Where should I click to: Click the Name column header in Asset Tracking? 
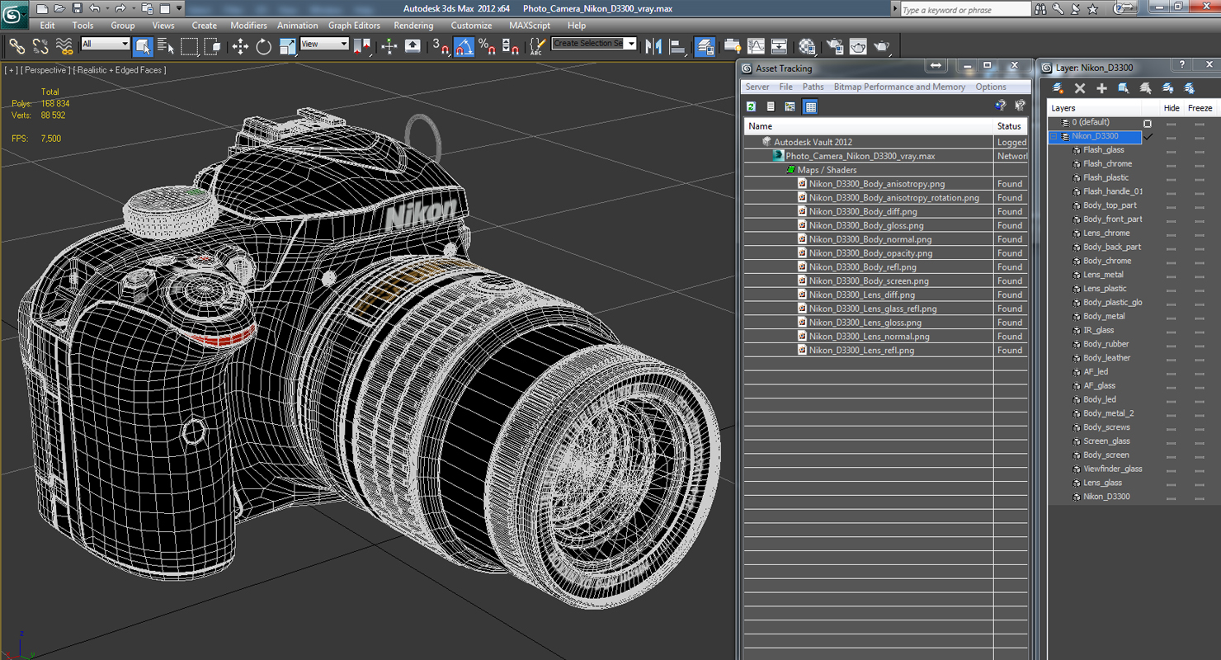point(869,126)
